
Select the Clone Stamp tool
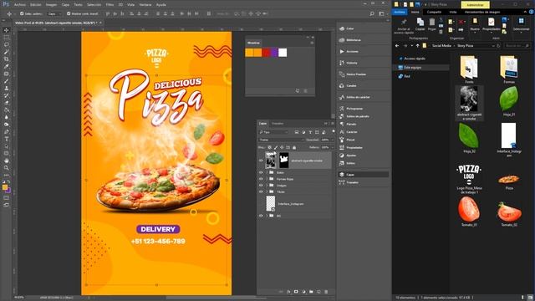[6, 88]
